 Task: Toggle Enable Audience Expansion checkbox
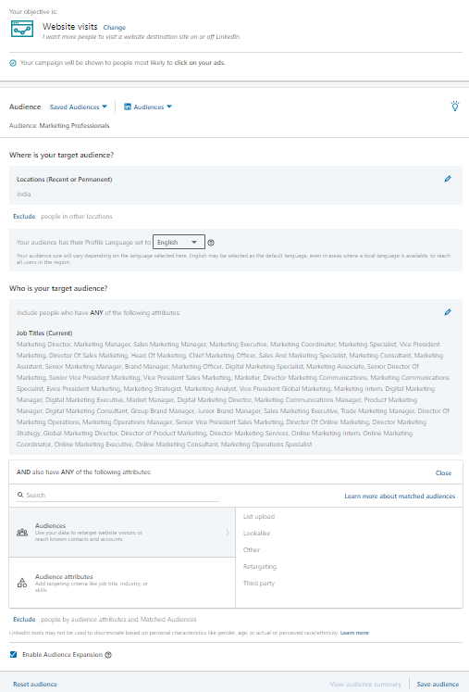[x=13, y=655]
